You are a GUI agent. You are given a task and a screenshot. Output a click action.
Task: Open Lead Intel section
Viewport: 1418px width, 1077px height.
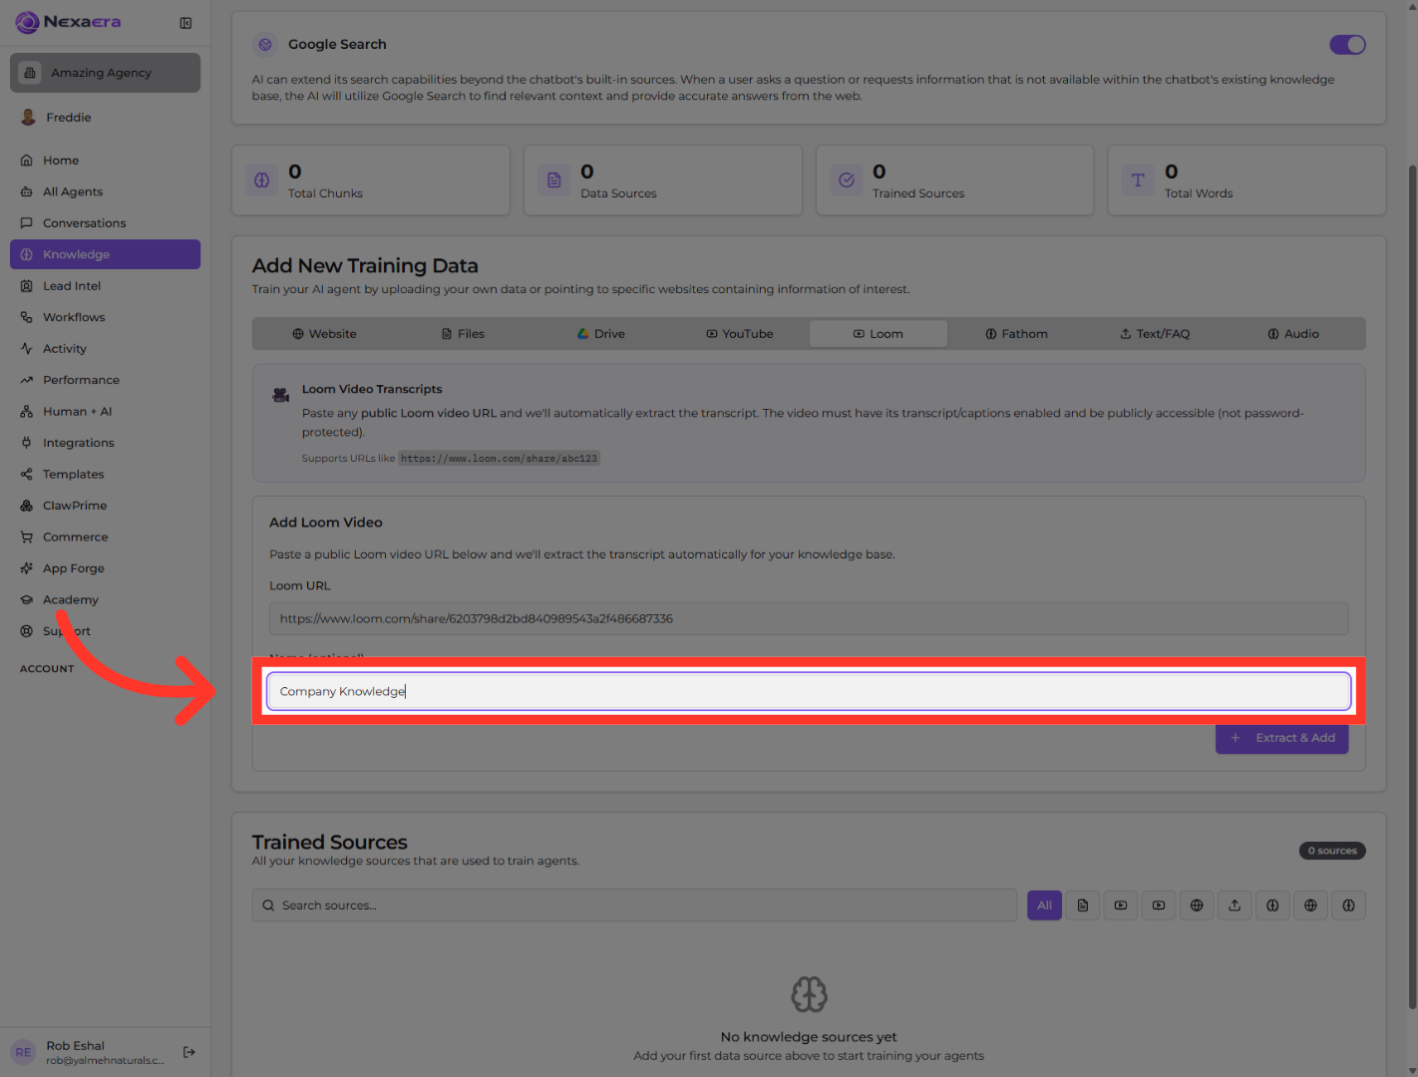point(105,286)
